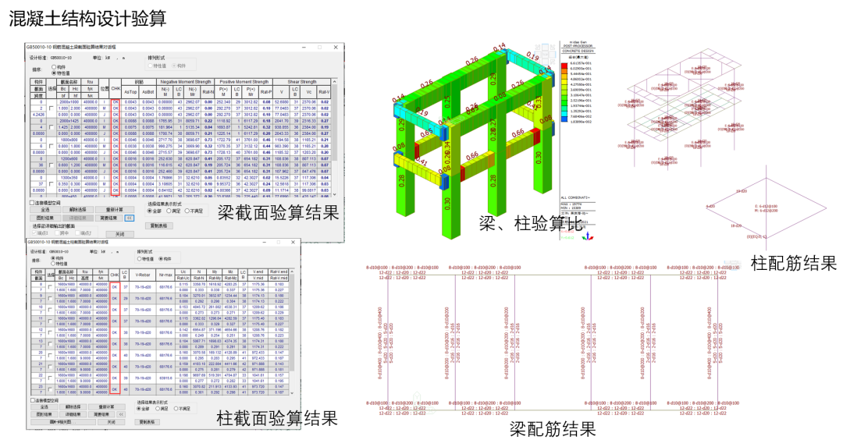Enable 连接模型空间 in the beam dialog
Screen dimensions: 843x440
coord(32,203)
